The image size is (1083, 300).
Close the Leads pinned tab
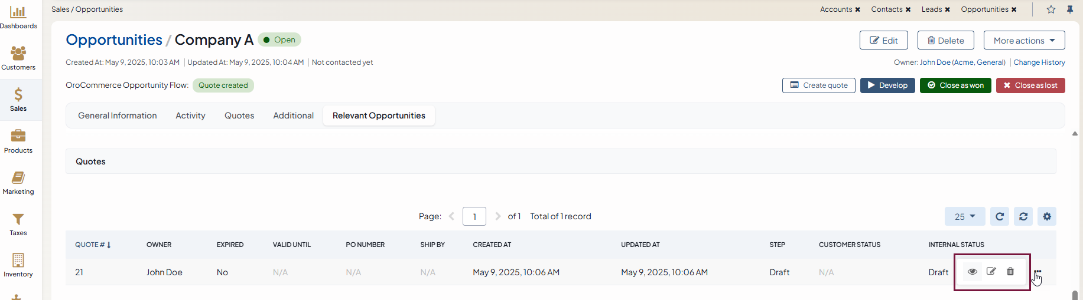coord(947,9)
